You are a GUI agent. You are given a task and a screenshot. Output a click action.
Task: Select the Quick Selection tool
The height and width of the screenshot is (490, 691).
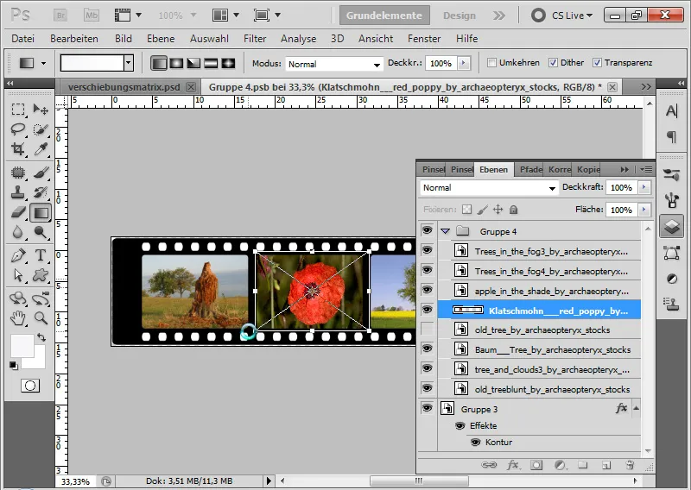tap(41, 129)
